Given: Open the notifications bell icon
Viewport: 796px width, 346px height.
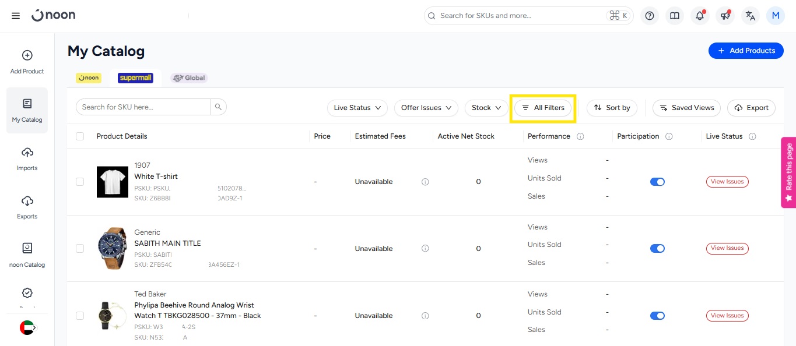Looking at the screenshot, I should [700, 16].
